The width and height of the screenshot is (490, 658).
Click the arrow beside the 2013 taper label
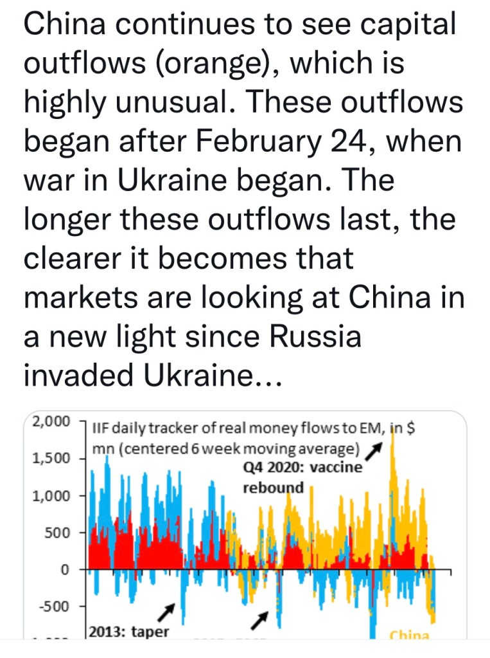coord(167,608)
